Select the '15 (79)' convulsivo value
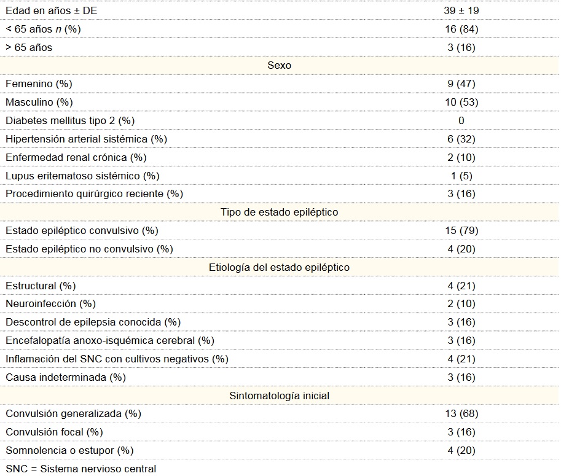 [461, 230]
